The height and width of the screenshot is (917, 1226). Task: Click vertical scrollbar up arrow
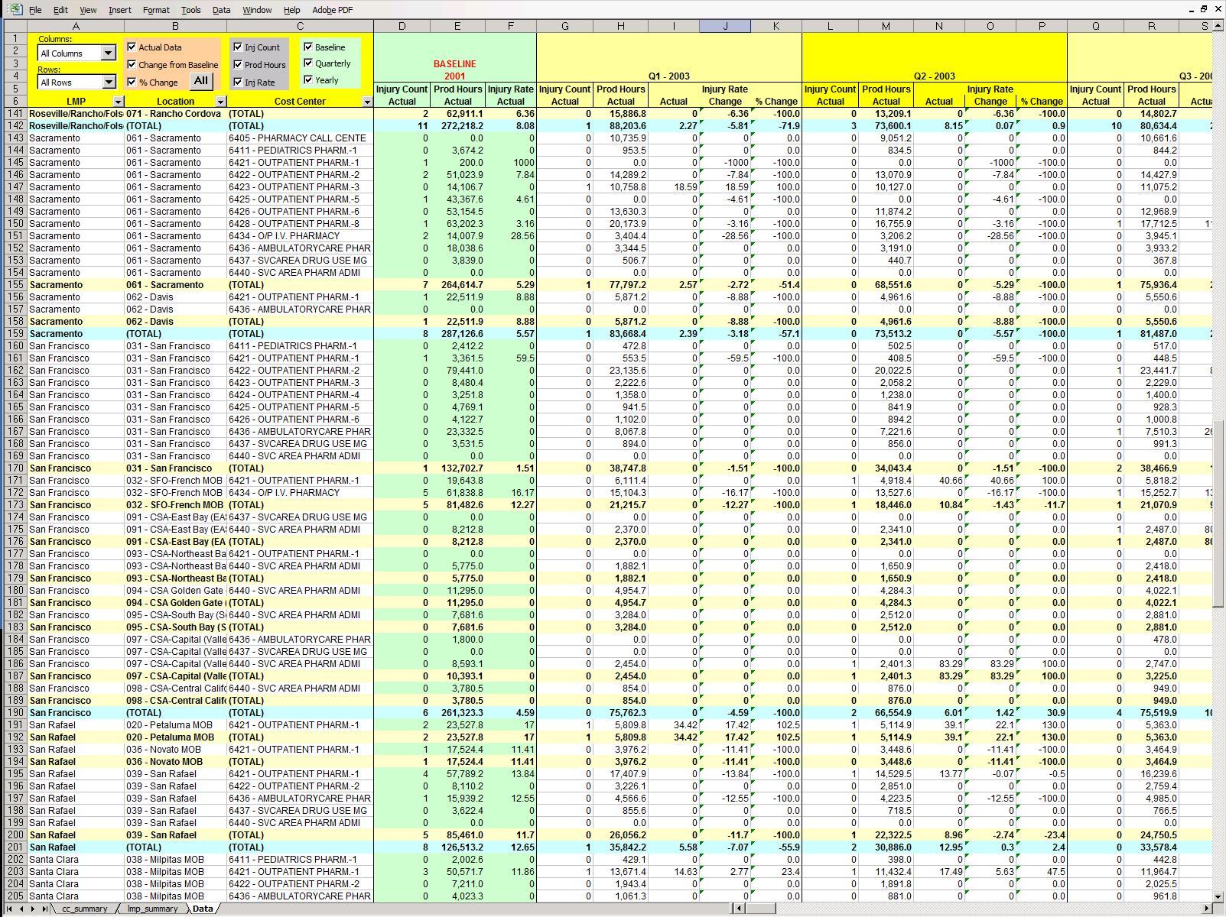tap(1219, 27)
